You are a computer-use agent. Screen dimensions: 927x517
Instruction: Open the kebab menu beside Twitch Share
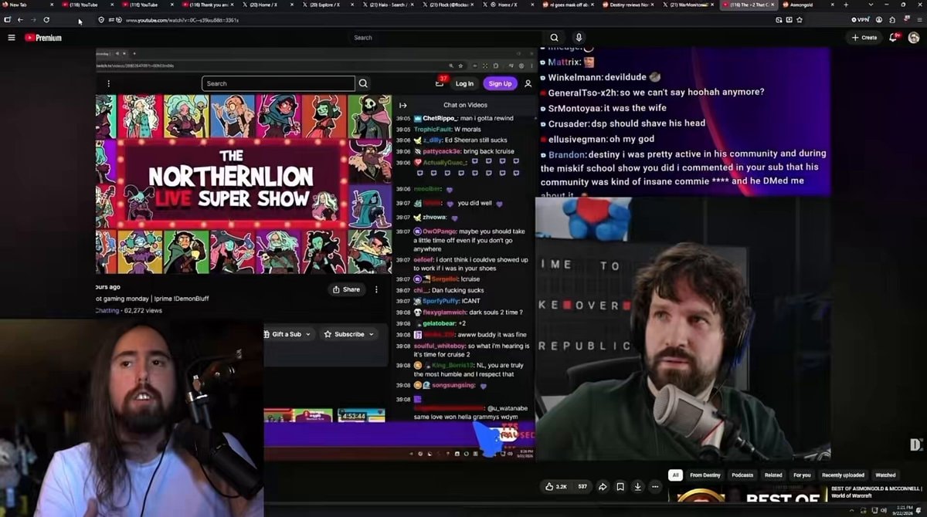point(376,289)
